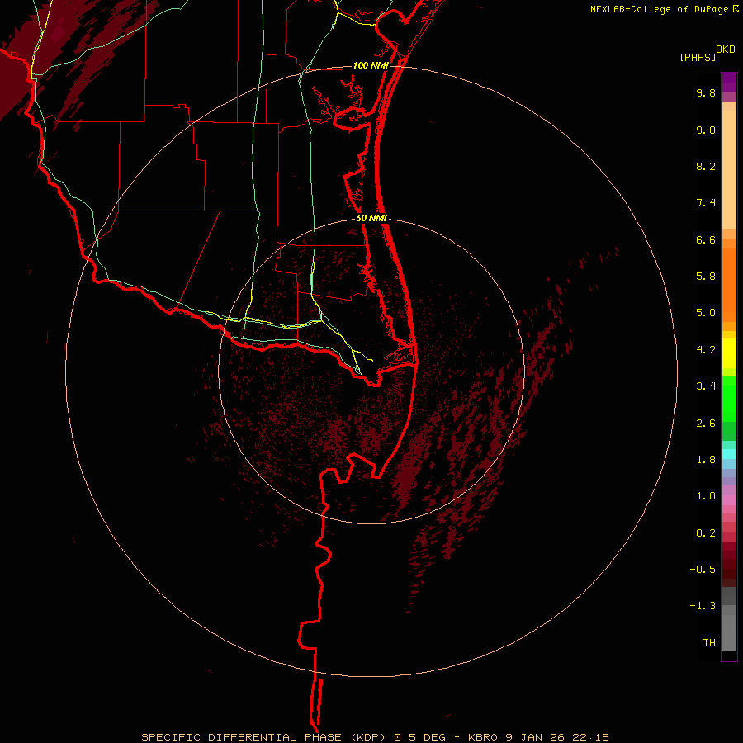The width and height of the screenshot is (743, 743).
Task: Click the 1.0 scale value
Action: point(706,495)
